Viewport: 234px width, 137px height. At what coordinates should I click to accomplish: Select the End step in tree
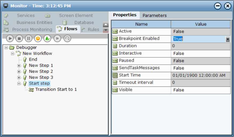coord(33,59)
